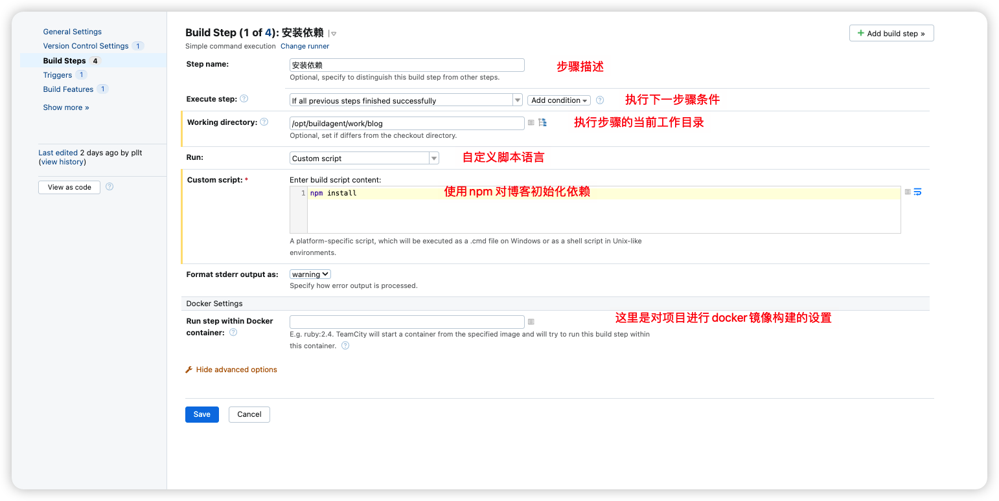Screen dimensions: 999x501
Task: Open Version Control Settings
Action: click(86, 46)
